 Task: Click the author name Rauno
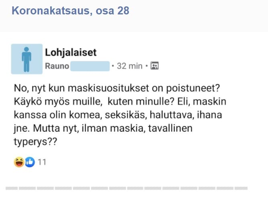pos(57,66)
